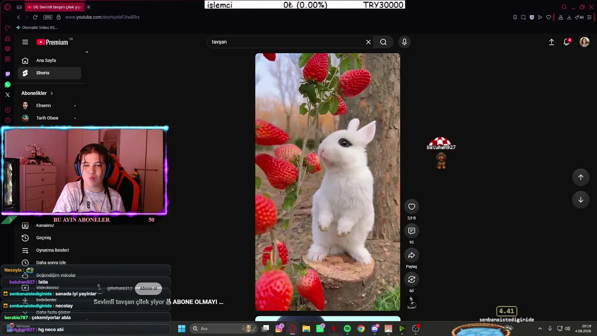Open a new browser tab
597x336 pixels.
pyautogui.click(x=88, y=7)
